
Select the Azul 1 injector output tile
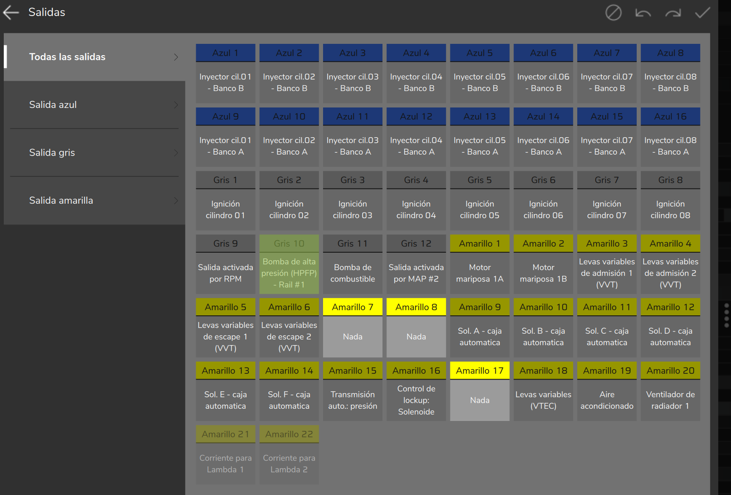click(x=225, y=74)
